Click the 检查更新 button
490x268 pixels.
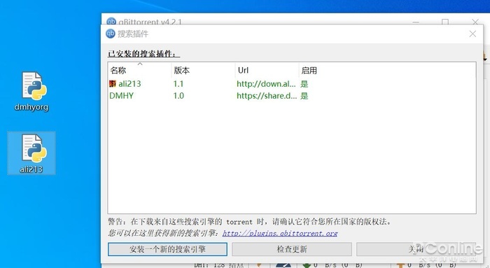(x=292, y=249)
